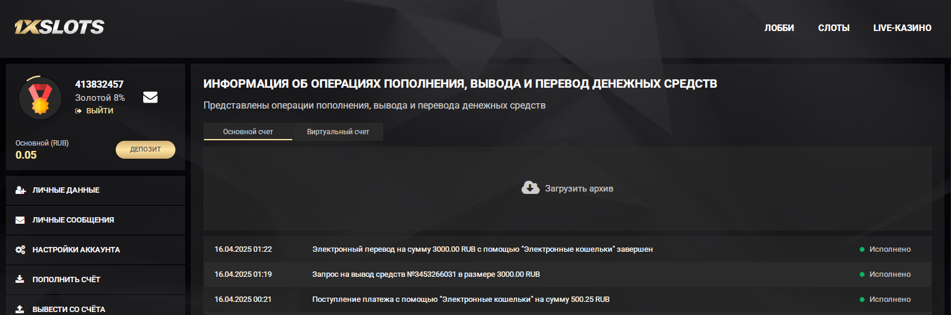Select ПОПОЛНИТЬ СЧЁТ in the sidebar
951x315 pixels.
coord(95,280)
